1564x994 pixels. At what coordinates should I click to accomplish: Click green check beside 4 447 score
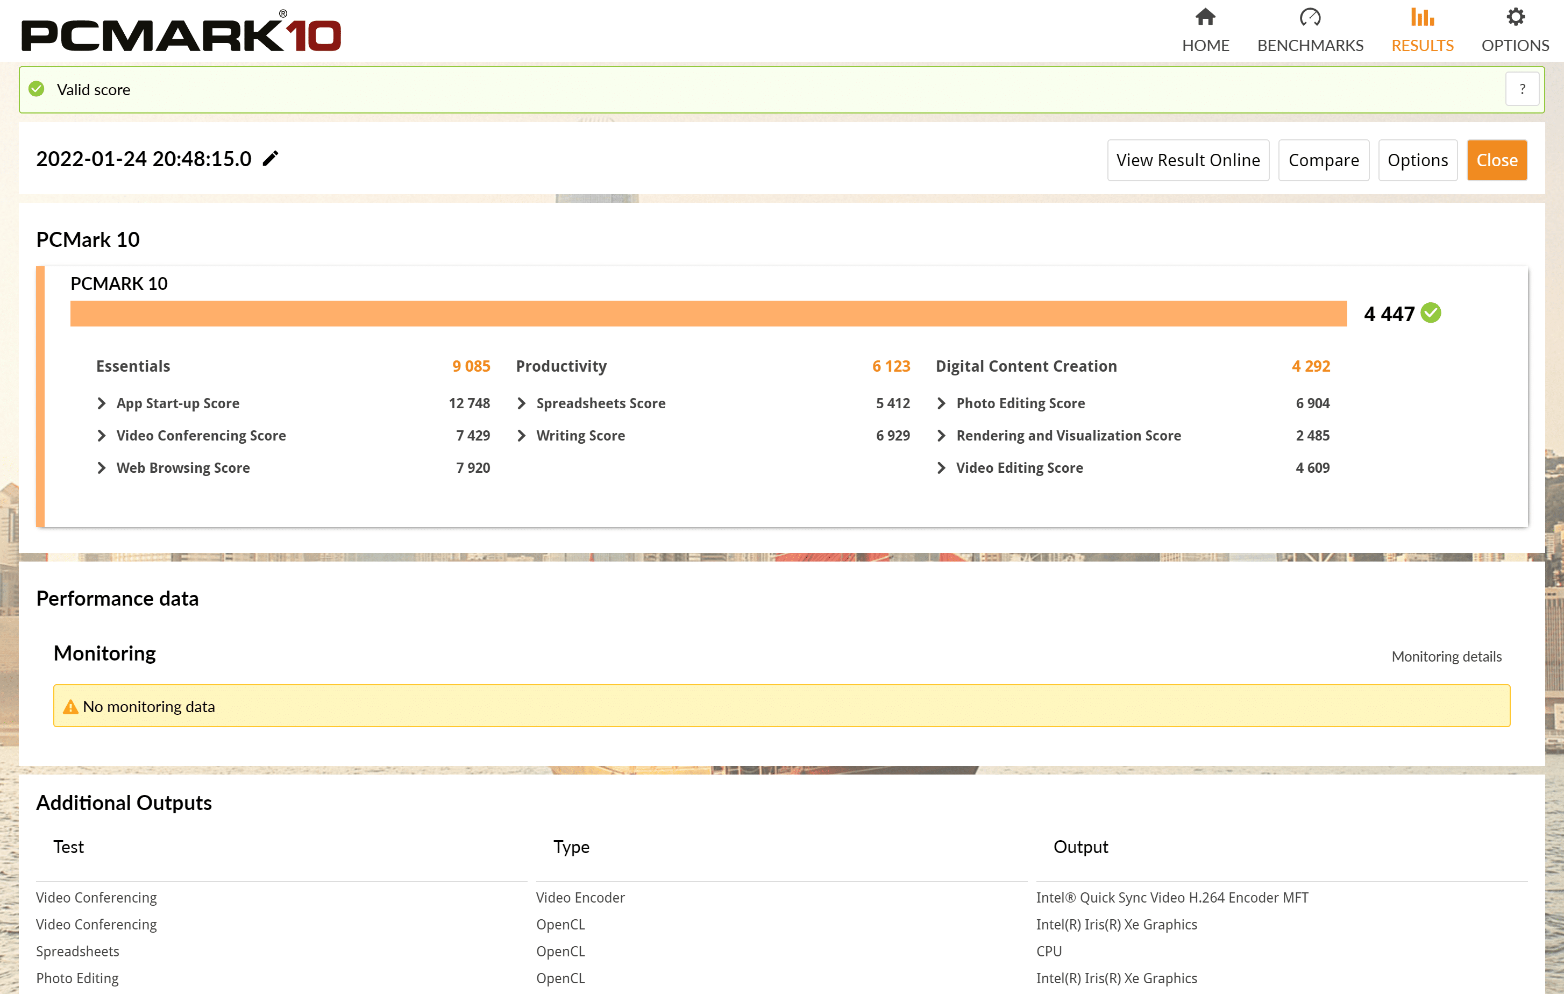click(1431, 313)
